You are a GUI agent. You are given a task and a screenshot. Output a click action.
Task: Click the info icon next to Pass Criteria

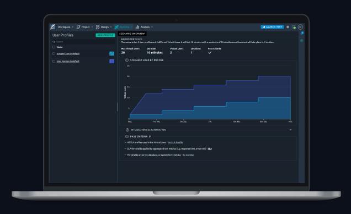click(150, 136)
